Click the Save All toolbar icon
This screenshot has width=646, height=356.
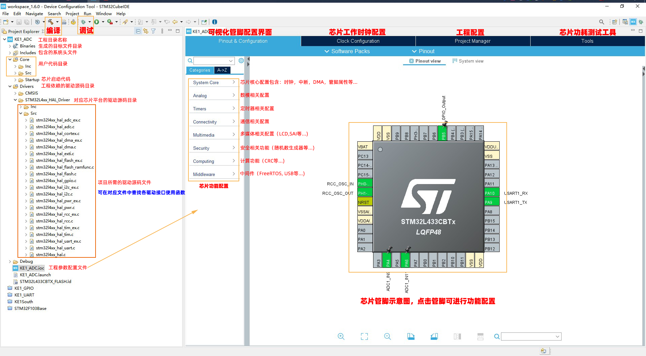point(27,22)
